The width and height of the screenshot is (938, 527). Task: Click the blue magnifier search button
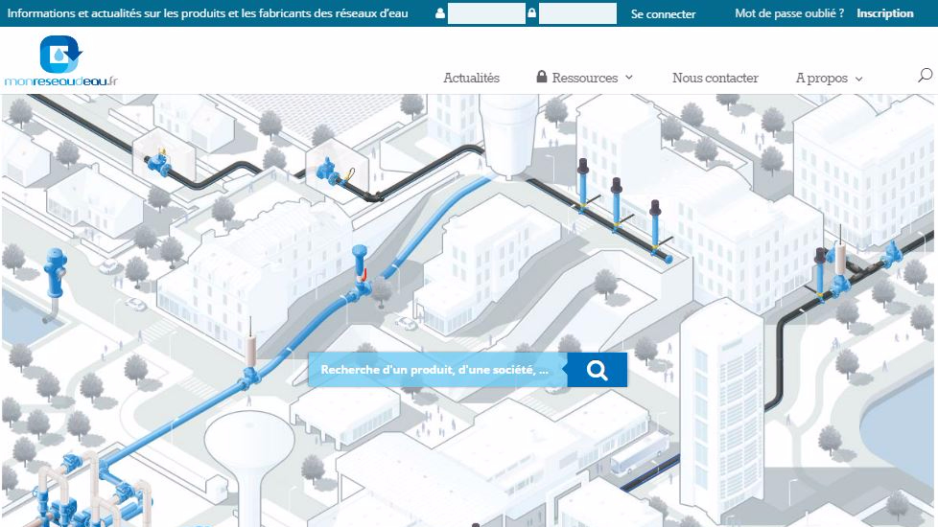(x=597, y=370)
